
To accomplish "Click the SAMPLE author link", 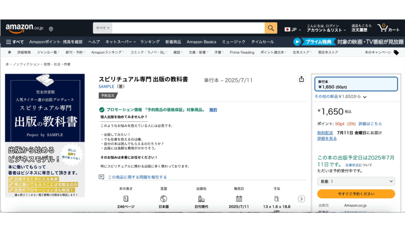I will coord(106,87).
